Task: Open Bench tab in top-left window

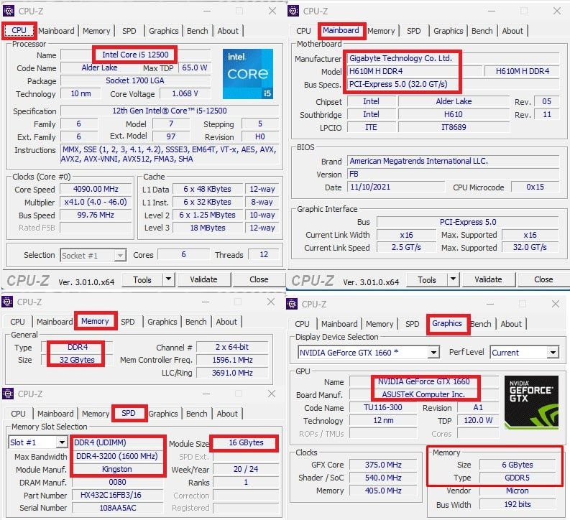Action: pos(198,31)
